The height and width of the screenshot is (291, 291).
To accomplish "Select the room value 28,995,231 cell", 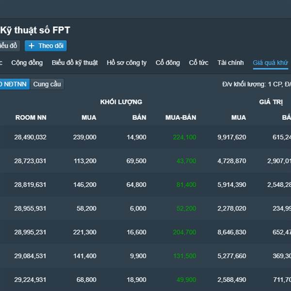I will coord(30,232).
